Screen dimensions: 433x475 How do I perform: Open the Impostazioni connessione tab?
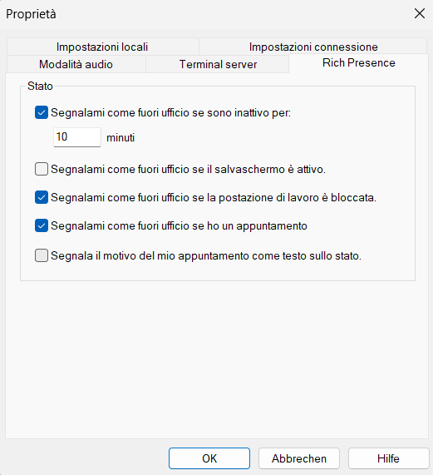(x=313, y=47)
